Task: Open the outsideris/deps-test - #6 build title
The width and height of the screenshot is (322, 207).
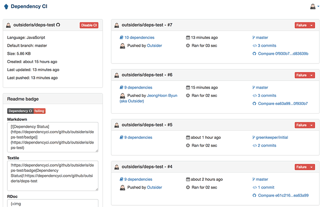Action: point(147,75)
